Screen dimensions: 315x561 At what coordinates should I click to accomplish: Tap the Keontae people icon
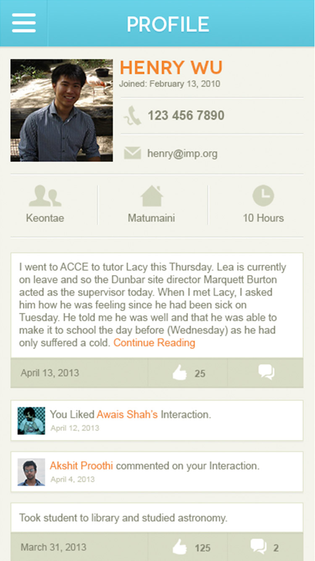tap(45, 196)
